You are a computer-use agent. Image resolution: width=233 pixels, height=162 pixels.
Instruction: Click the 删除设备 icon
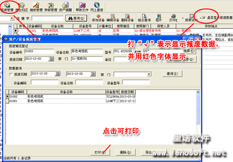[127, 18]
